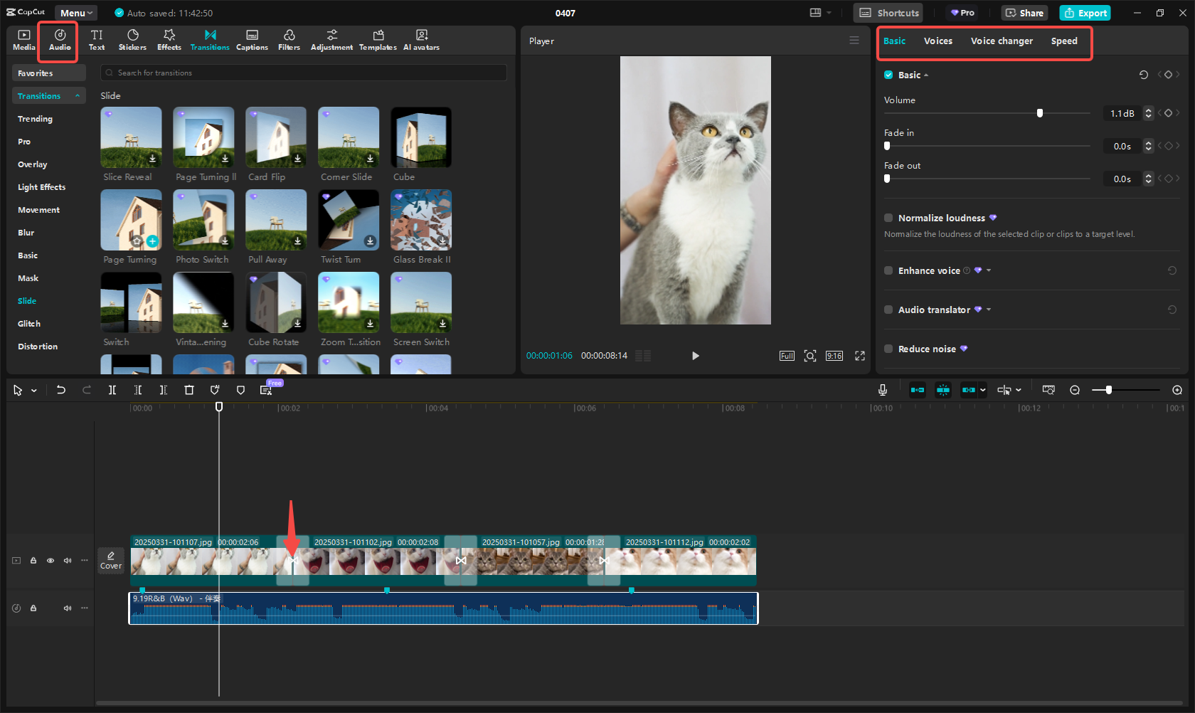The height and width of the screenshot is (713, 1195).
Task: Open the Shortcuts dialog
Action: click(888, 13)
